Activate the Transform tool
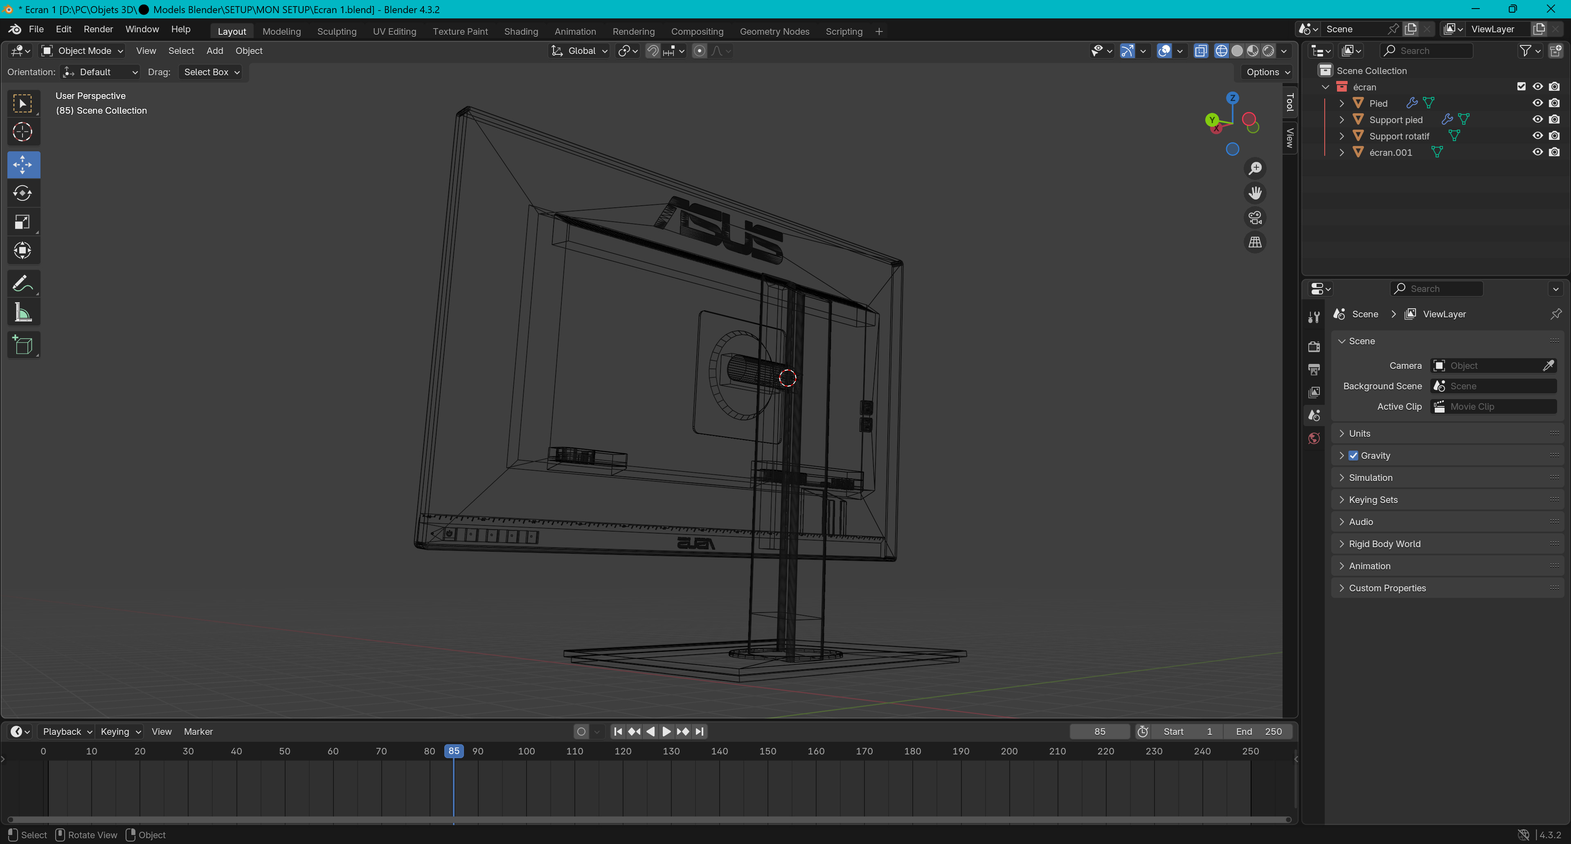Image resolution: width=1571 pixels, height=844 pixels. pyautogui.click(x=23, y=250)
